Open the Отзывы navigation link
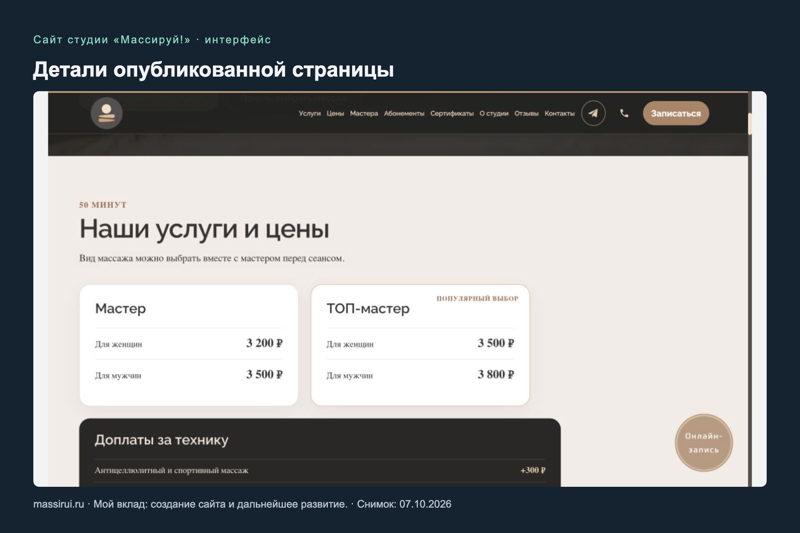Image resolution: width=800 pixels, height=533 pixels. [526, 113]
